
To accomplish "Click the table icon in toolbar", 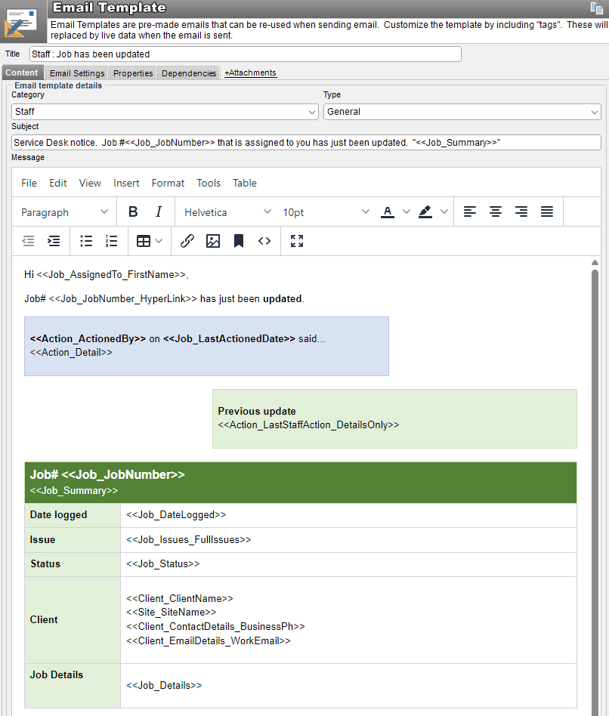I will click(x=144, y=241).
